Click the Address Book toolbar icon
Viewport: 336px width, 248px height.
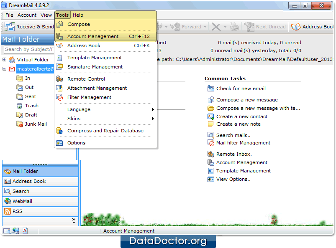pyautogui.click(x=296, y=27)
